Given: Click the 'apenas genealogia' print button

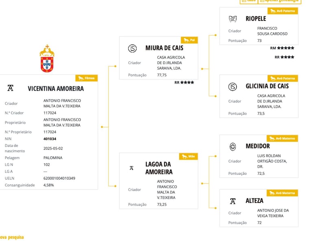Looking at the screenshot, I should coord(280,1).
